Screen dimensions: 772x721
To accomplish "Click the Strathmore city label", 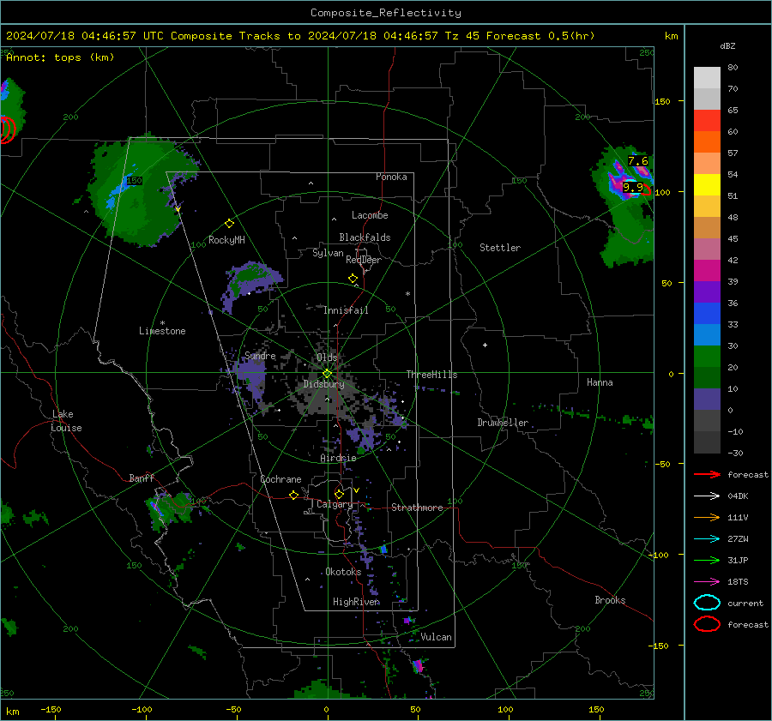I will click(417, 508).
